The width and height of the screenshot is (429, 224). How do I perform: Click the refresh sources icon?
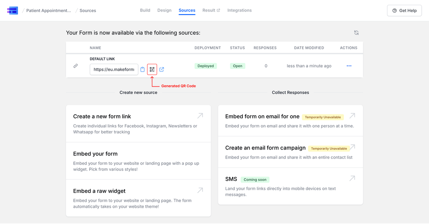click(356, 33)
